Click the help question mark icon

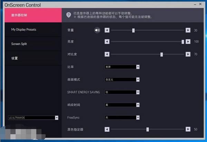(x=69, y=15)
